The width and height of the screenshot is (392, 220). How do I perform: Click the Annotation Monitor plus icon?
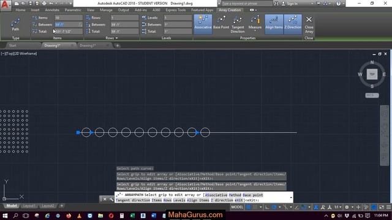tap(358, 207)
